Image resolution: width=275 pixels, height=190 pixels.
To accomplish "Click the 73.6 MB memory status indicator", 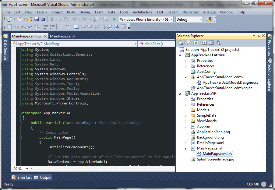I will point(252,184).
